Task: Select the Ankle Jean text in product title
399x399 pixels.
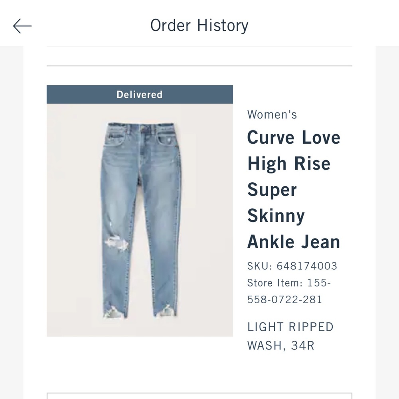Action: pos(293,241)
